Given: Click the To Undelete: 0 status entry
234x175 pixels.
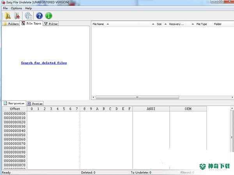Looking at the screenshot, I should coord(141,173).
